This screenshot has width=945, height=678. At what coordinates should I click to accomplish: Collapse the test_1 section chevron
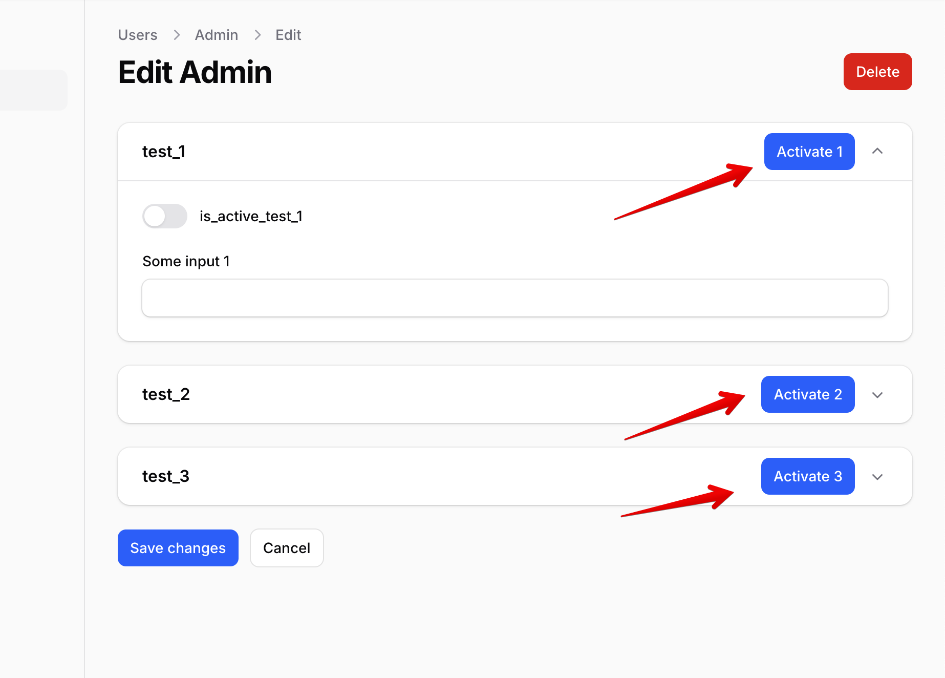click(877, 152)
